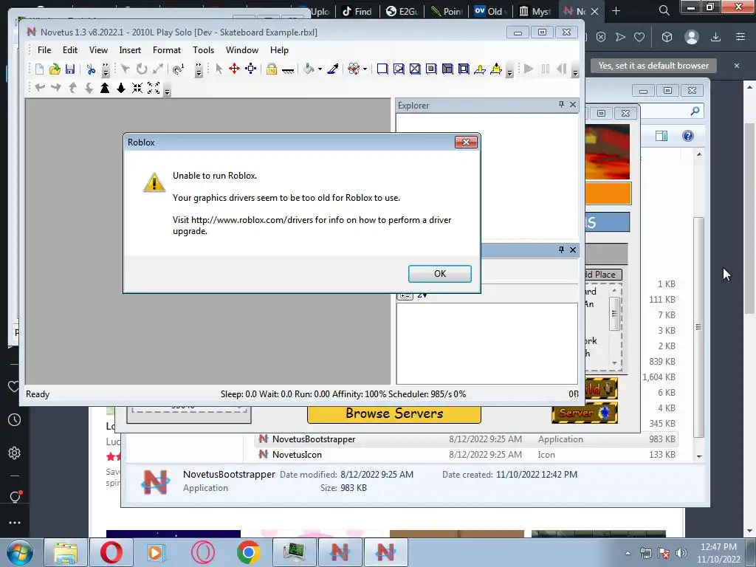Select the Paint bucket fill tool
The height and width of the screenshot is (567, 756).
309,69
